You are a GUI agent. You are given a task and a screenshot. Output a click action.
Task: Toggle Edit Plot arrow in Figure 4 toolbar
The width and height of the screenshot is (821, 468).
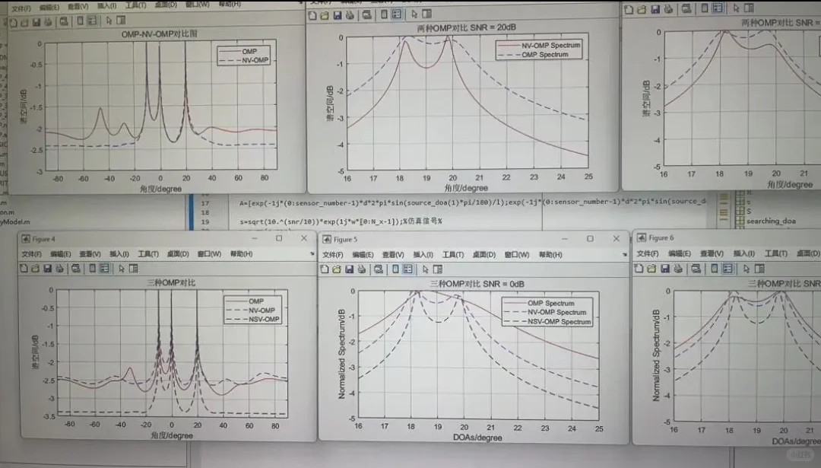[122, 269]
